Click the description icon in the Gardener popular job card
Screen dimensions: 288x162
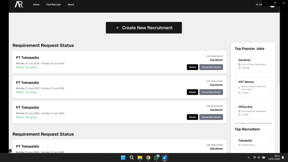[239, 64]
